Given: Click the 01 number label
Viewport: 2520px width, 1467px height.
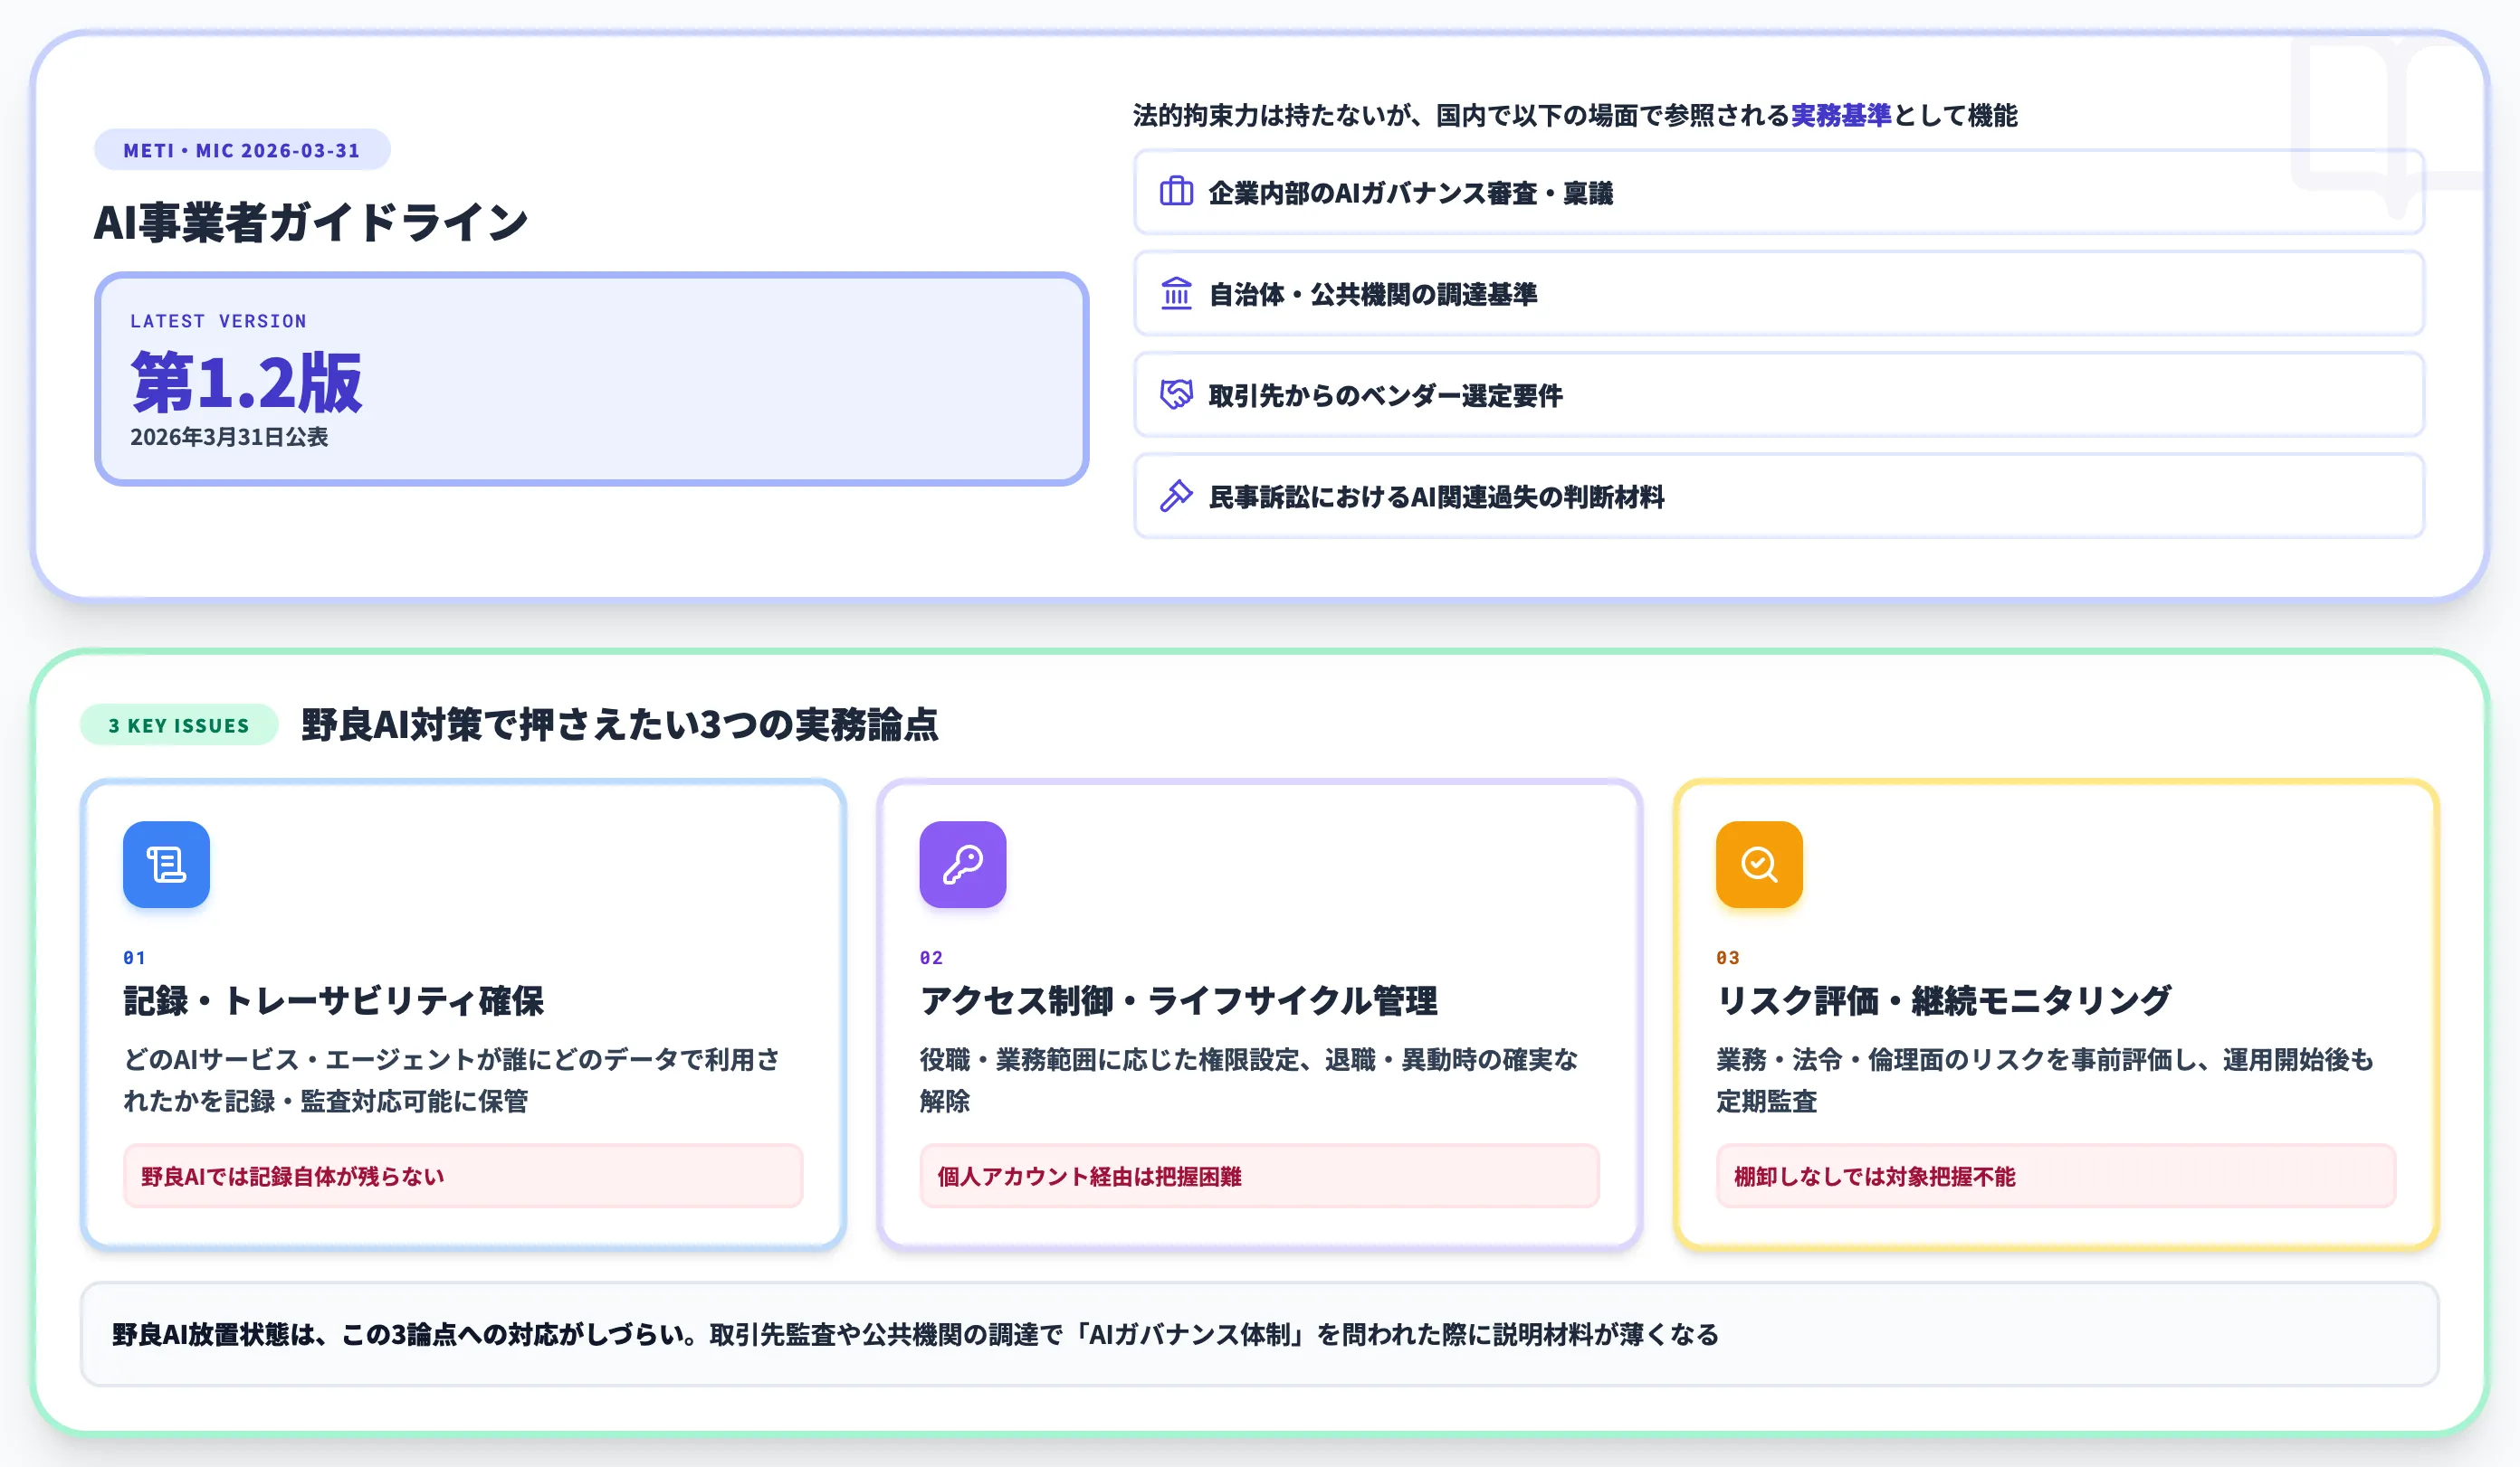Looking at the screenshot, I should [x=135, y=957].
